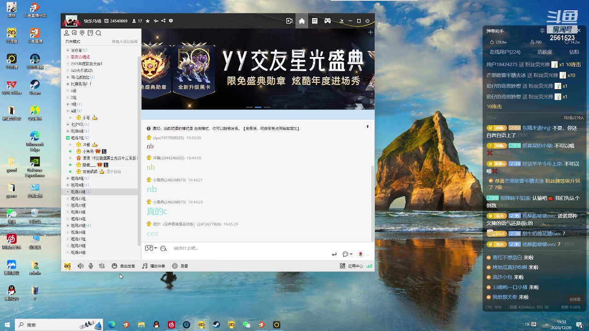Click the 发弹幕 send button in the sidebar
Image resolution: width=589 pixels, height=331 pixels.
click(x=574, y=299)
